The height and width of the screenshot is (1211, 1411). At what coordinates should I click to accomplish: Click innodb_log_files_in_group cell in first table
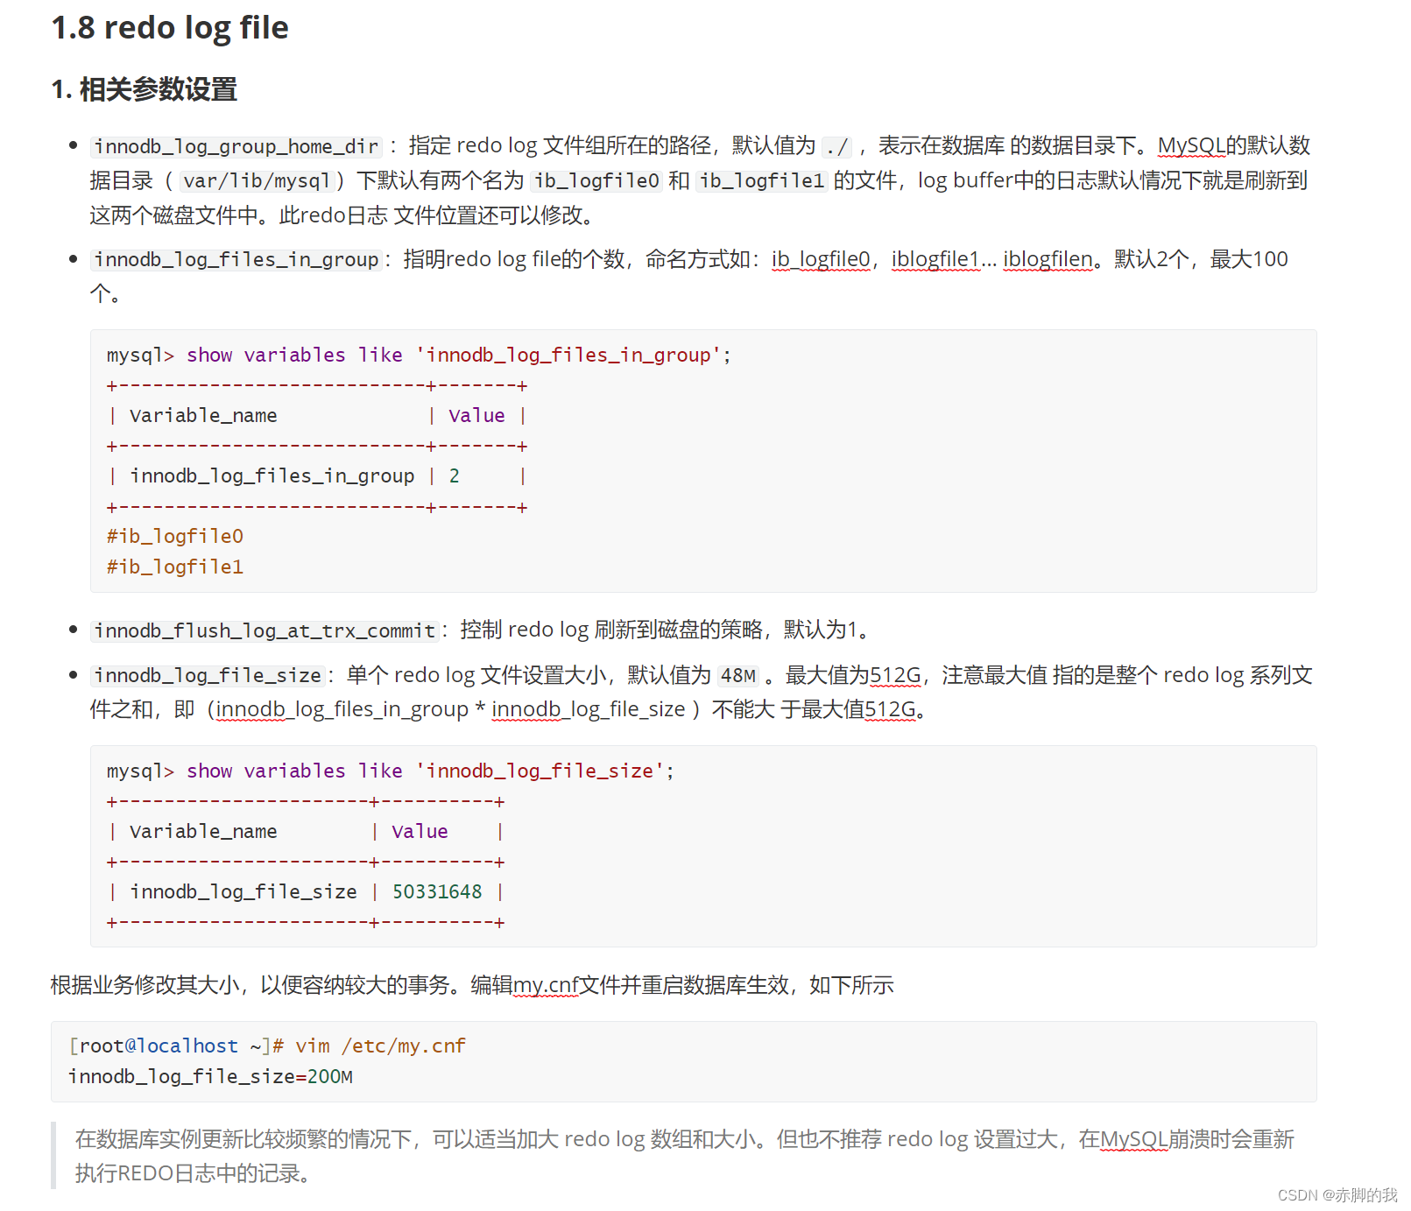[272, 476]
